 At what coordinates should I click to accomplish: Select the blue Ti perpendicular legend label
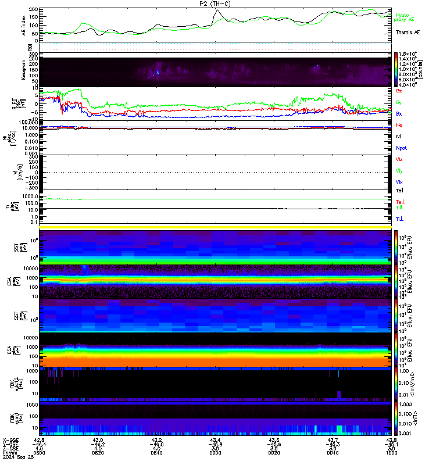[399, 219]
